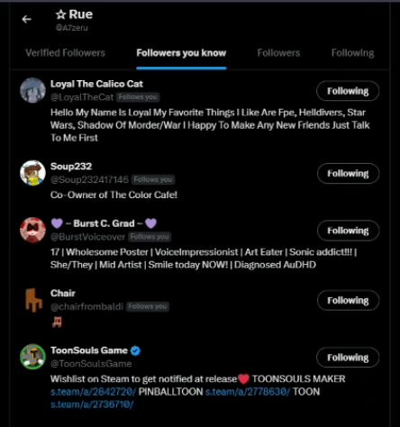Screen dimensions: 400x427
Task: Click Burst C. Grad's avatar
Action: click(x=32, y=230)
